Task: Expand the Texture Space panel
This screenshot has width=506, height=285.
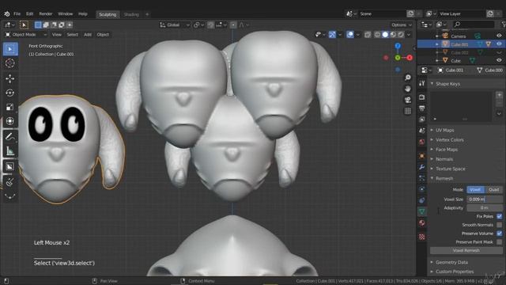Action: click(451, 169)
